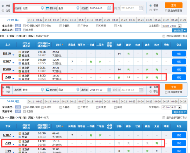The image size is (190, 153).
Task: Check 其他 filter in bottom panel
Action: tap(115, 107)
